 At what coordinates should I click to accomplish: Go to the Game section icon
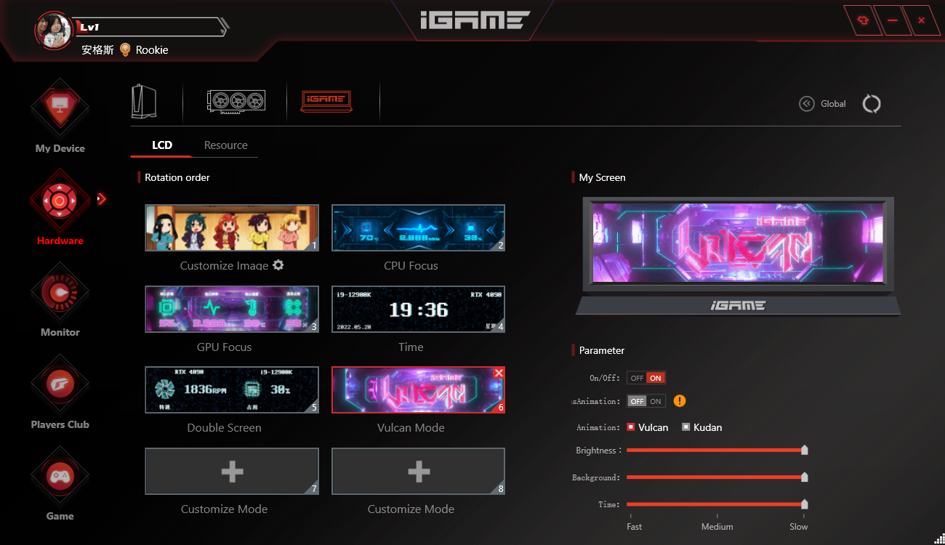60,477
